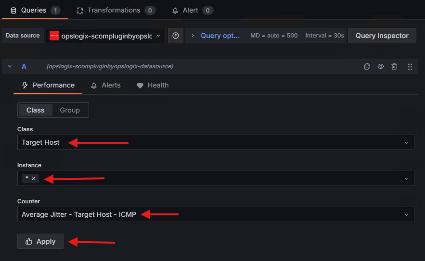Collapse query row A chevron
Image resolution: width=425 pixels, height=261 pixels.
pyautogui.click(x=10, y=66)
